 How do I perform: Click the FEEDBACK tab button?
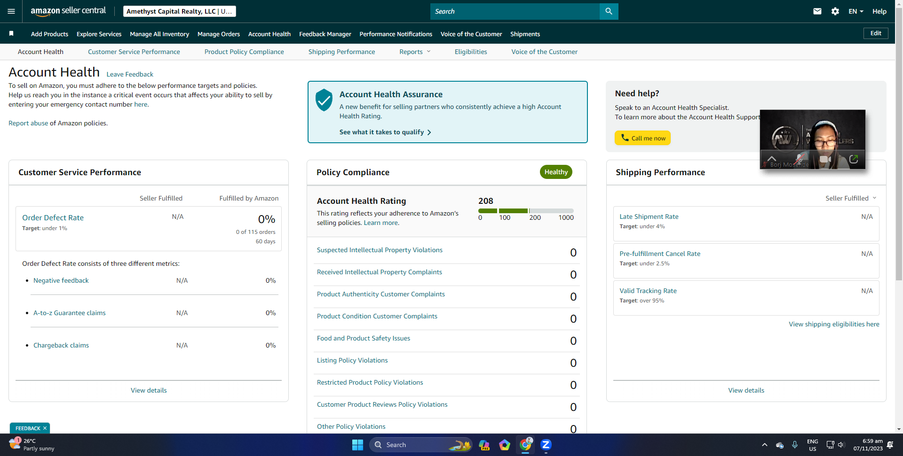pyautogui.click(x=28, y=428)
